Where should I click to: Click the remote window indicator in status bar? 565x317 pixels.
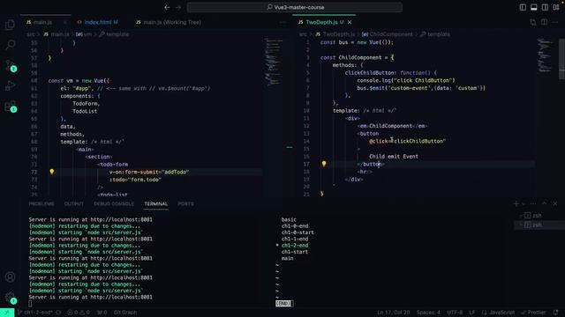pos(7,313)
